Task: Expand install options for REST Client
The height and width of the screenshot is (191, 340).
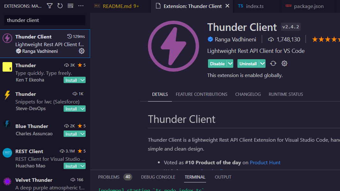Action: point(82,166)
